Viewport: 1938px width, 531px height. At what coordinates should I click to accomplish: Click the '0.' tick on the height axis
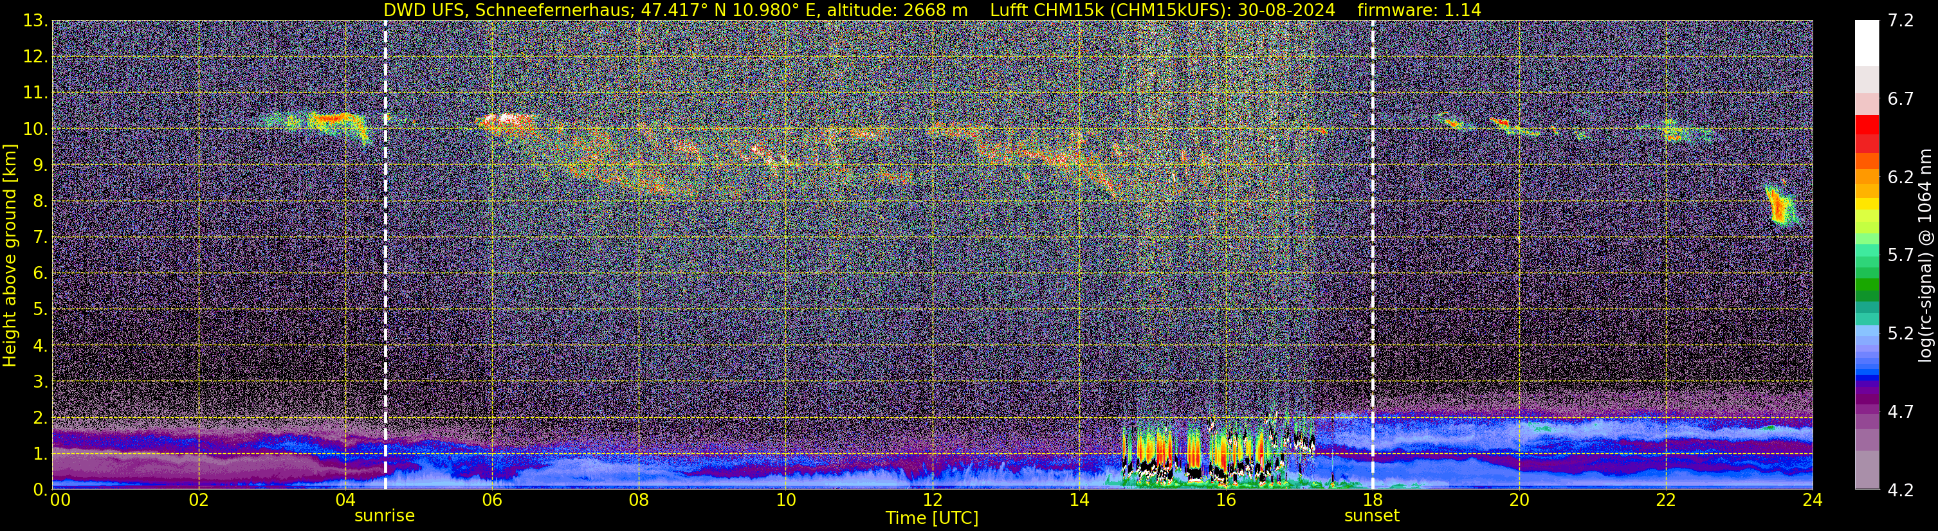(39, 490)
